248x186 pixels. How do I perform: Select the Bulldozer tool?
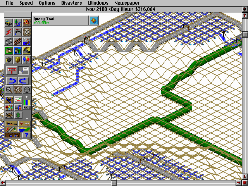point(9,22)
